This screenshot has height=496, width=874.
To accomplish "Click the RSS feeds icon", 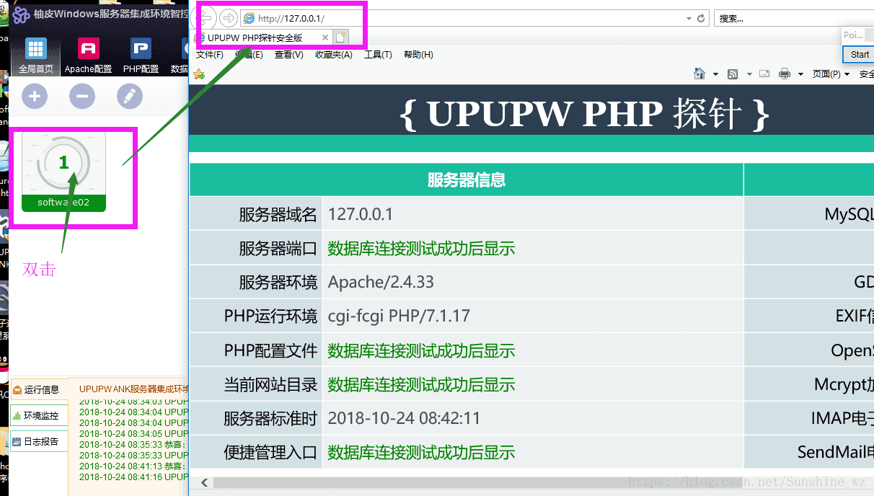I will (733, 74).
